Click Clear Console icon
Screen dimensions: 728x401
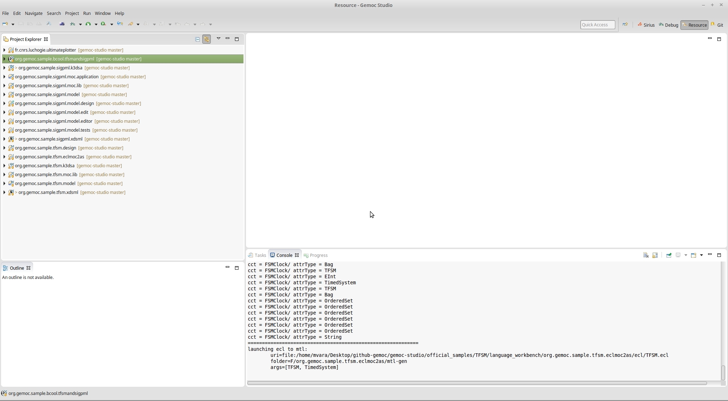646,255
